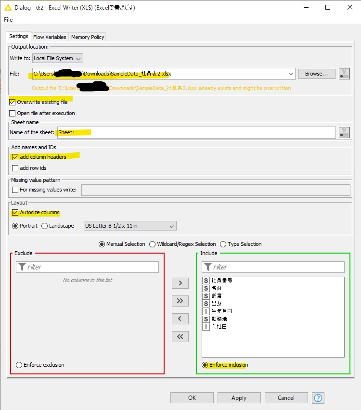Click the Cancel button

pos(286,398)
